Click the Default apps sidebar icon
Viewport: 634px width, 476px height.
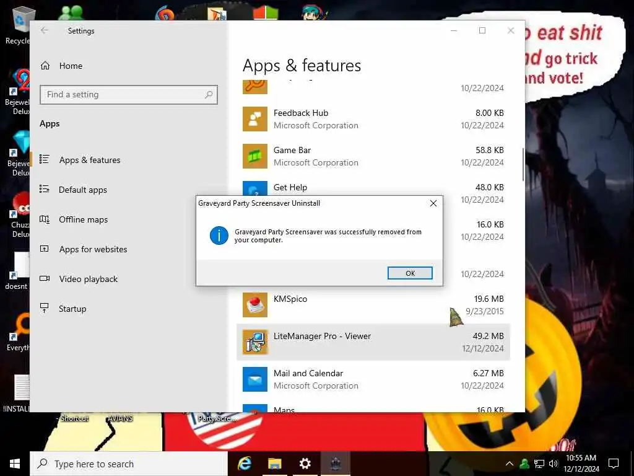click(x=45, y=189)
